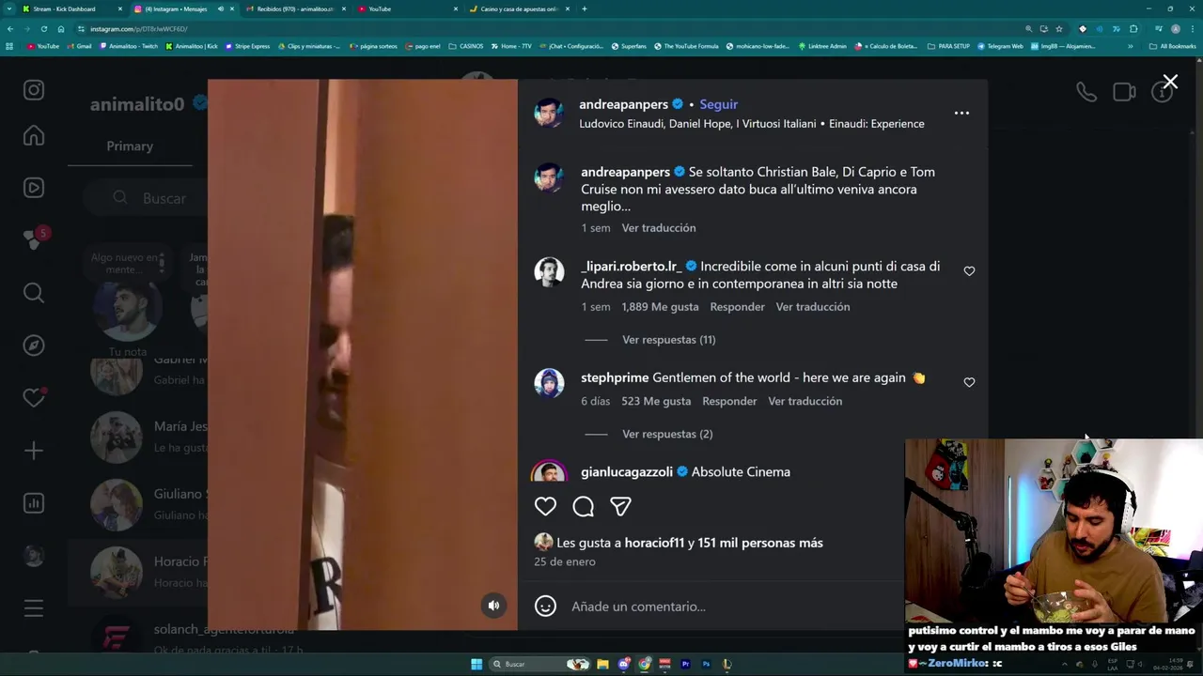Like _lipari.roberto.lr_'s comment

(x=969, y=271)
